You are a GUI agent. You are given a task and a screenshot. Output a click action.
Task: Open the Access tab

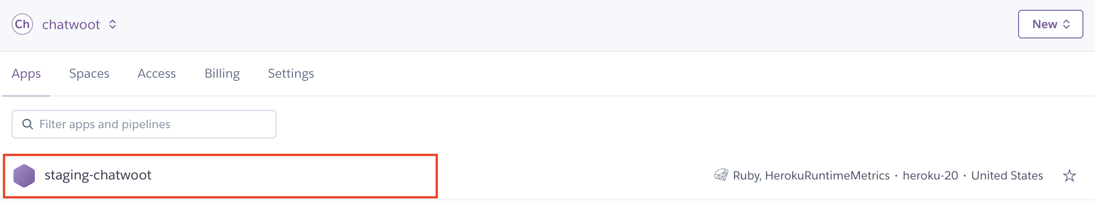(x=157, y=73)
